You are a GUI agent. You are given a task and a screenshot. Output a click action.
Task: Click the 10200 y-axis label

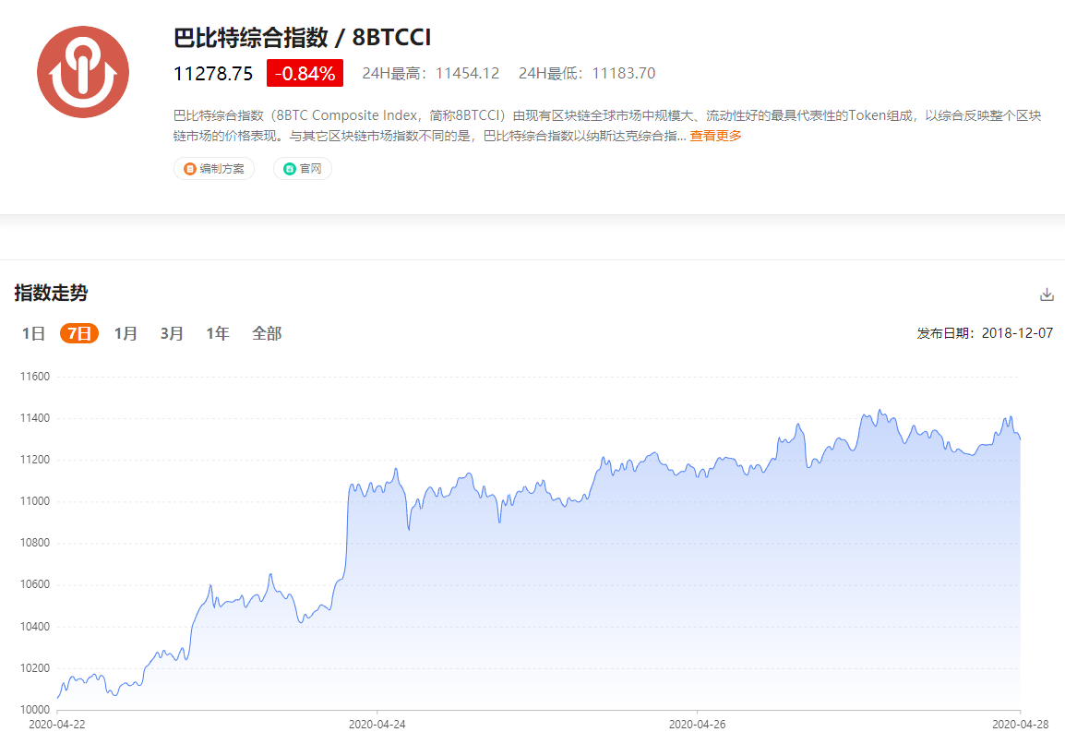click(x=35, y=668)
